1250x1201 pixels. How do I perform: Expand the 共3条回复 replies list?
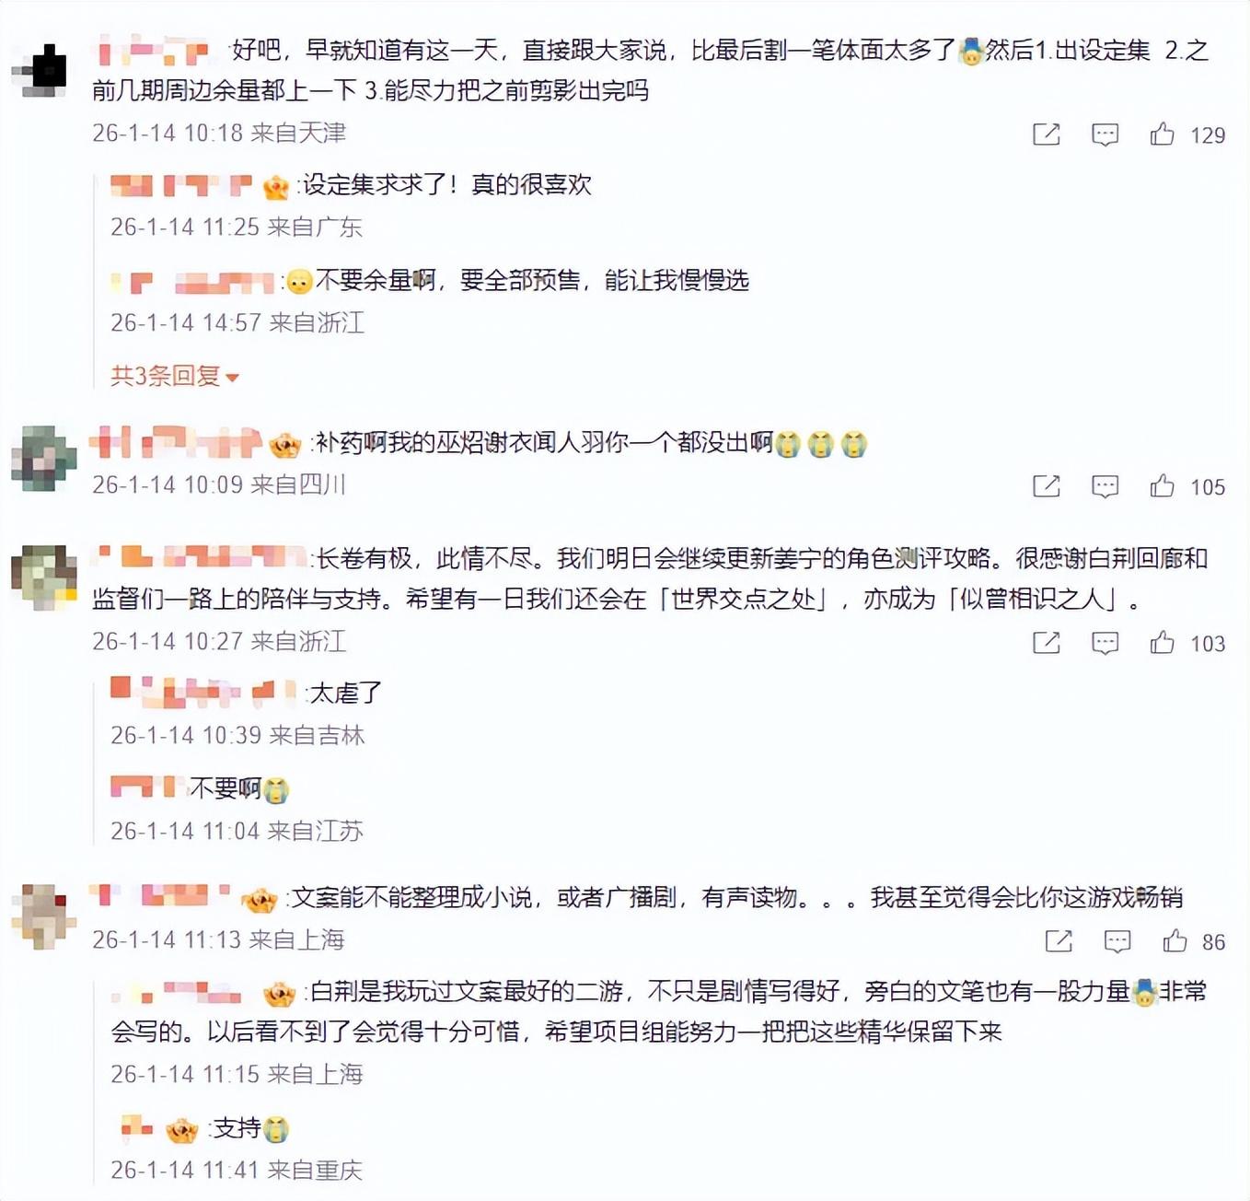(175, 376)
